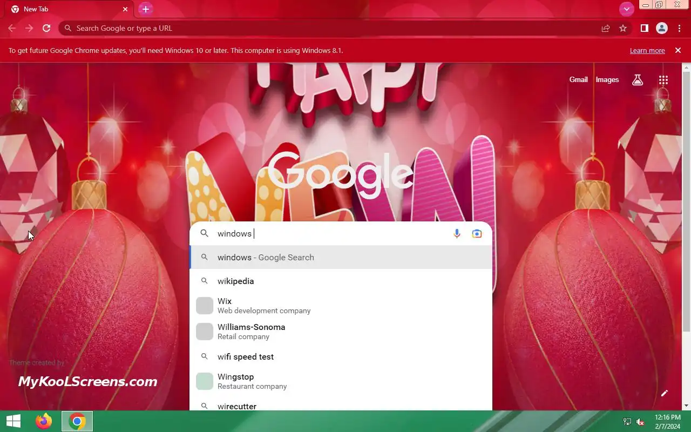
Task: Click the Google search box text
Action: pyautogui.click(x=234, y=233)
